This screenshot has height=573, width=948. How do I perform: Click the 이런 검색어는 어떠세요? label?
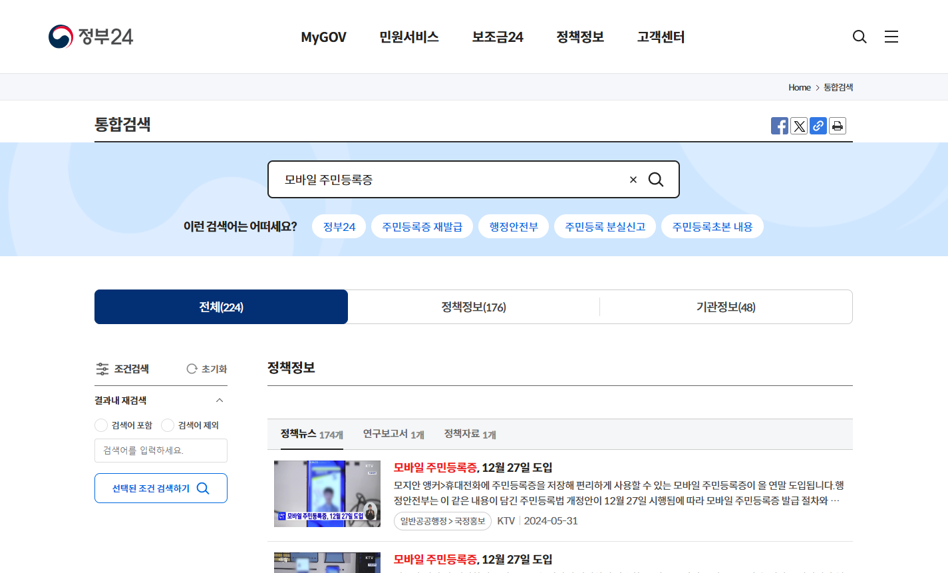tap(240, 227)
